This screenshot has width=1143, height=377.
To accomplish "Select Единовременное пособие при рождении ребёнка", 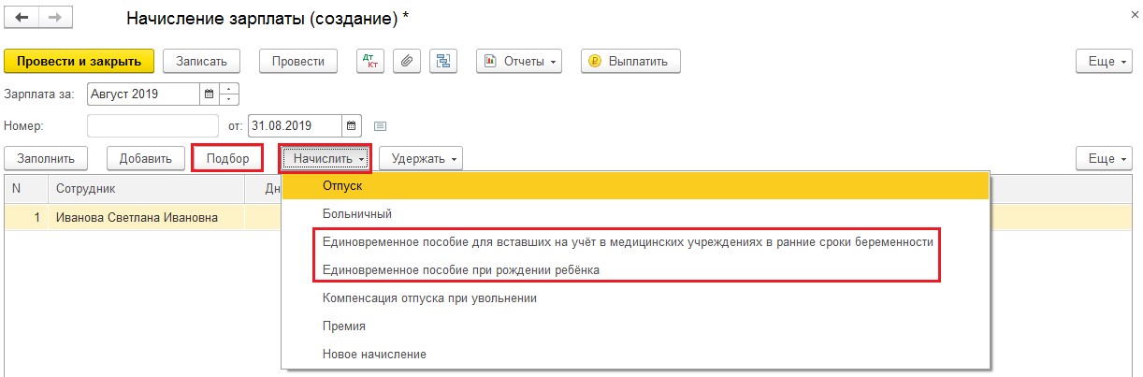I will tap(460, 269).
